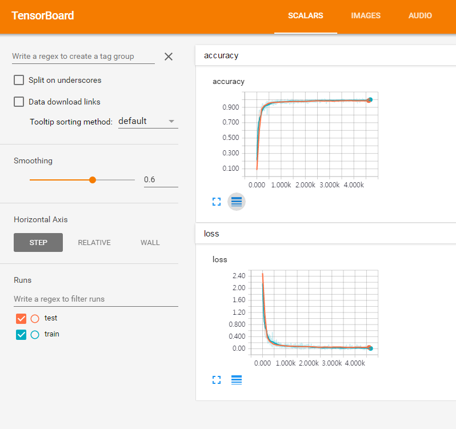Viewport: 456px width, 429px height.
Task: Set horizontal axis to WALL
Action: [150, 242]
